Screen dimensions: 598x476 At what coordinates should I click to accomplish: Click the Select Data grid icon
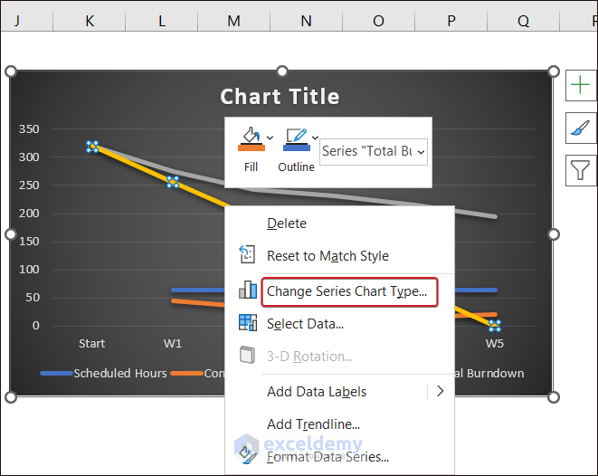coord(247,323)
